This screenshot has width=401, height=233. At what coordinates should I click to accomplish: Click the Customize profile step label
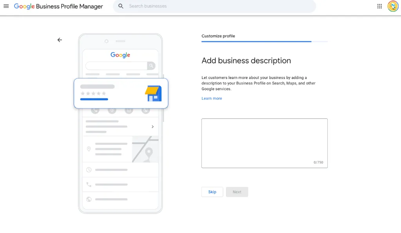point(218,36)
